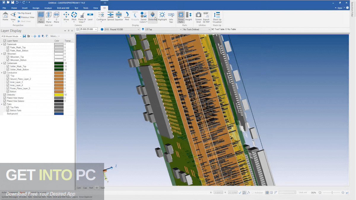Open the Saved Colors dropdown
Image resolution: width=356 pixels, height=200 pixels.
143,18
